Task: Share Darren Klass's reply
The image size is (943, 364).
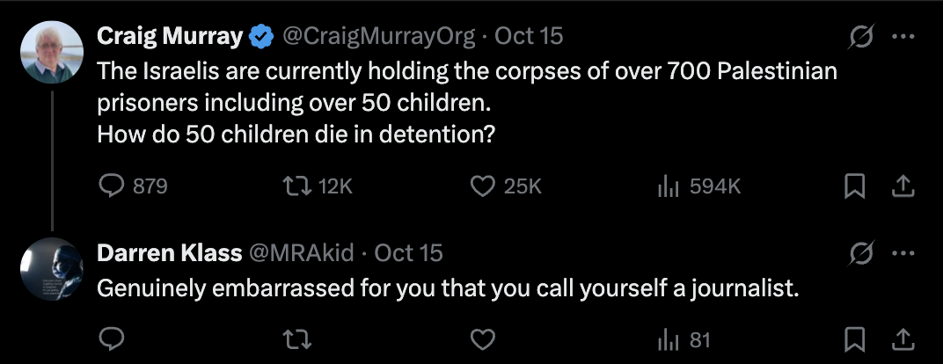Action: click(x=903, y=340)
